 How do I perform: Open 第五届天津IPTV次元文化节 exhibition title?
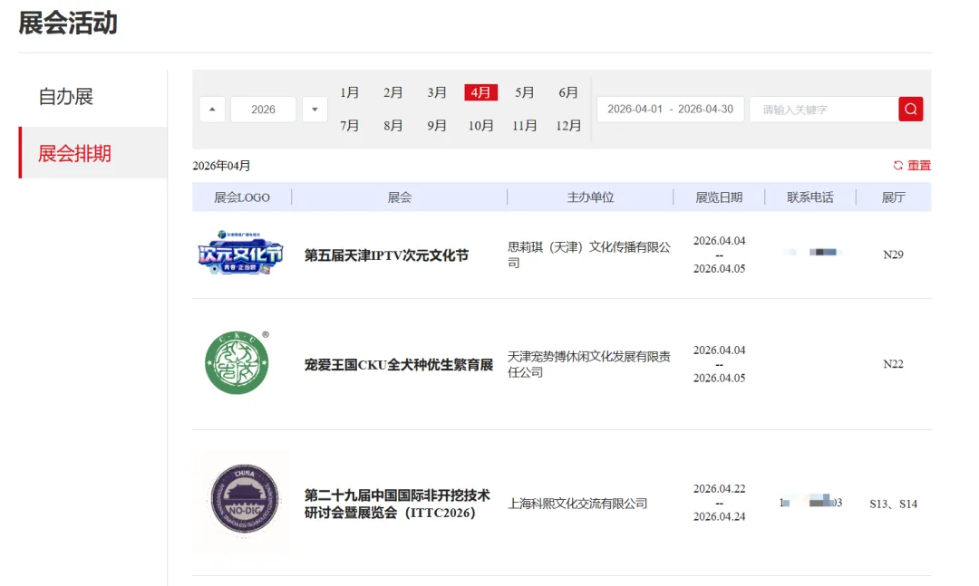(x=386, y=255)
